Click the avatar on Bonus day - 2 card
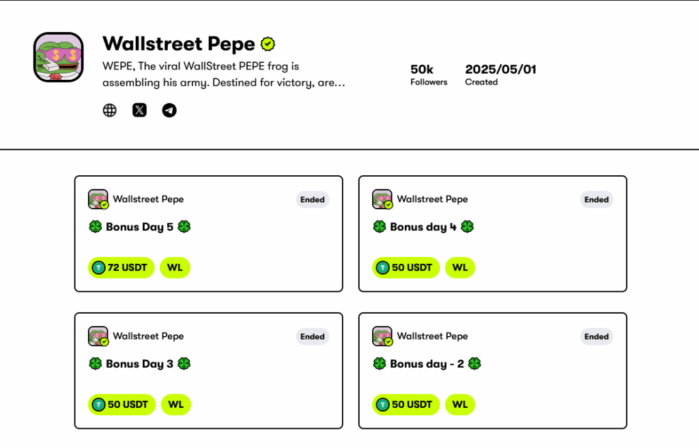699x448 pixels. point(382,336)
